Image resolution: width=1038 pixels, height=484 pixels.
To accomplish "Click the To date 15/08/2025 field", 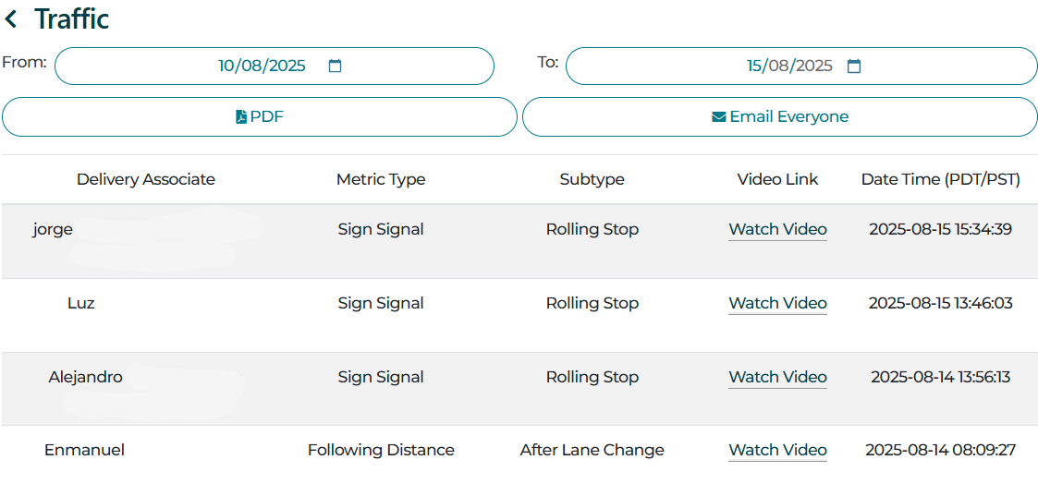I will click(789, 67).
